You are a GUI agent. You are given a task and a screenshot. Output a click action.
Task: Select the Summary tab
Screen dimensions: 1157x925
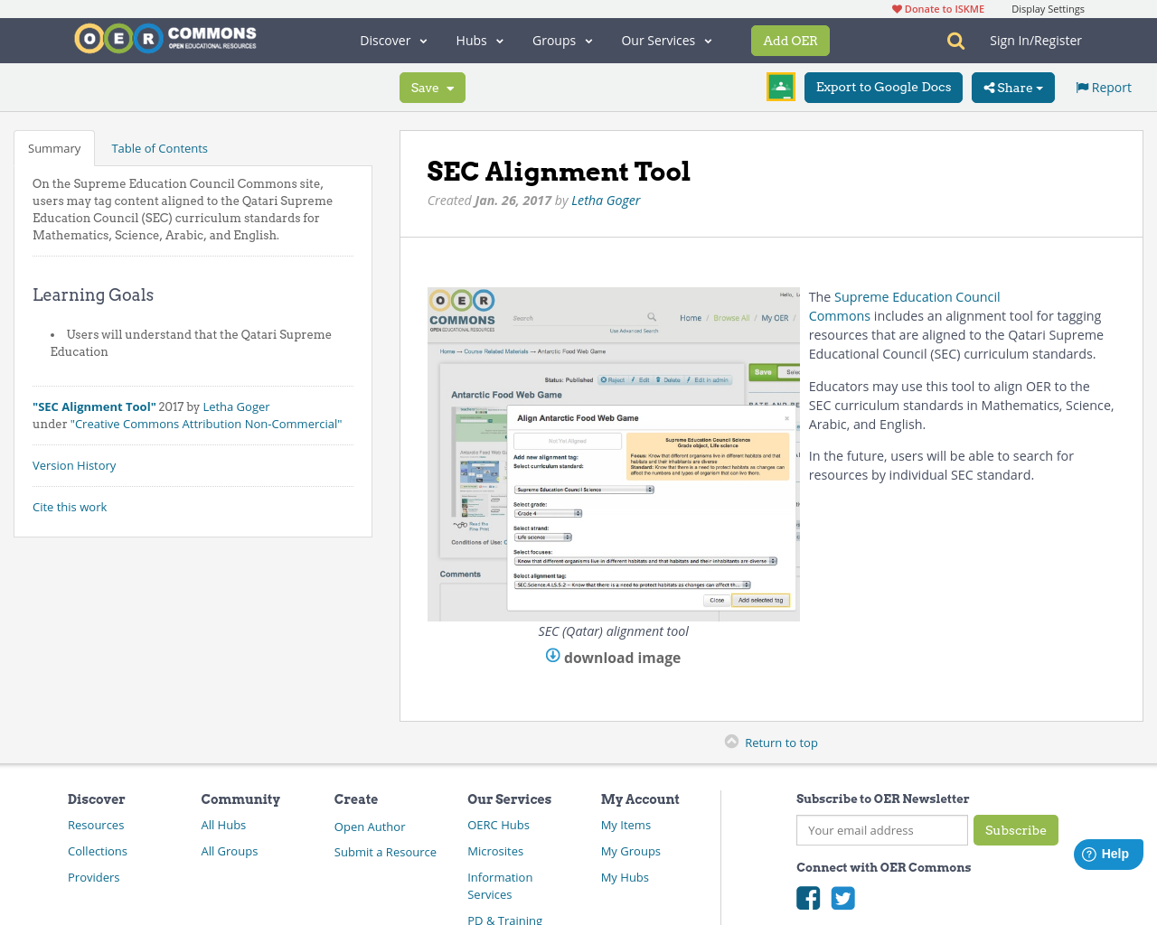pyautogui.click(x=53, y=146)
